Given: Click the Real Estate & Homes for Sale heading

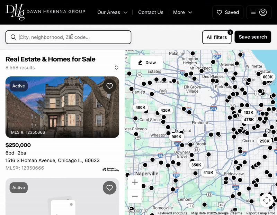Looking at the screenshot, I should 50,59.
